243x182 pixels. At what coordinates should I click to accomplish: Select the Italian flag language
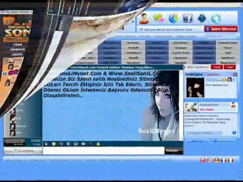coord(231,160)
